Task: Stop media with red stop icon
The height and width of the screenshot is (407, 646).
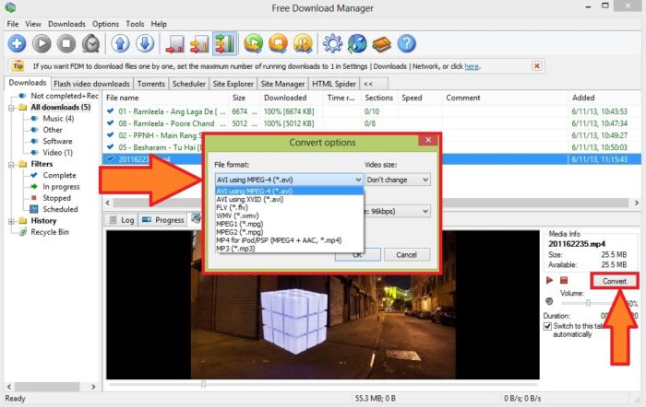Action: (564, 280)
